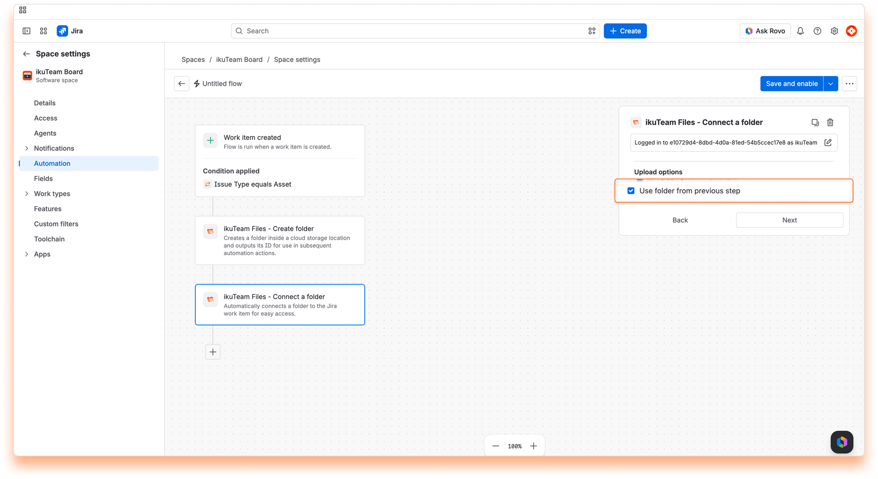878x479 pixels.
Task: Open the Rovo chat floating button
Action: coord(842,442)
